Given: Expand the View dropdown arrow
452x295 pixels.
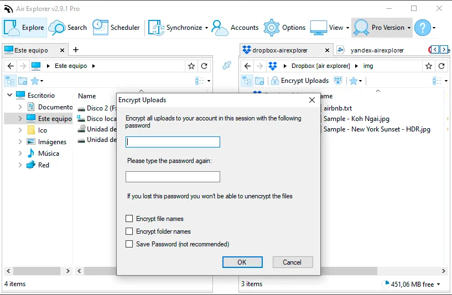Looking at the screenshot, I should [x=347, y=28].
